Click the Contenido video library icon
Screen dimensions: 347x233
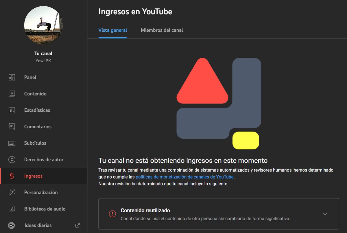pos(12,94)
